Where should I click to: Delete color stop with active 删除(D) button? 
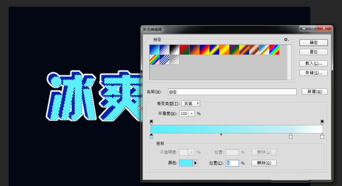264,163
